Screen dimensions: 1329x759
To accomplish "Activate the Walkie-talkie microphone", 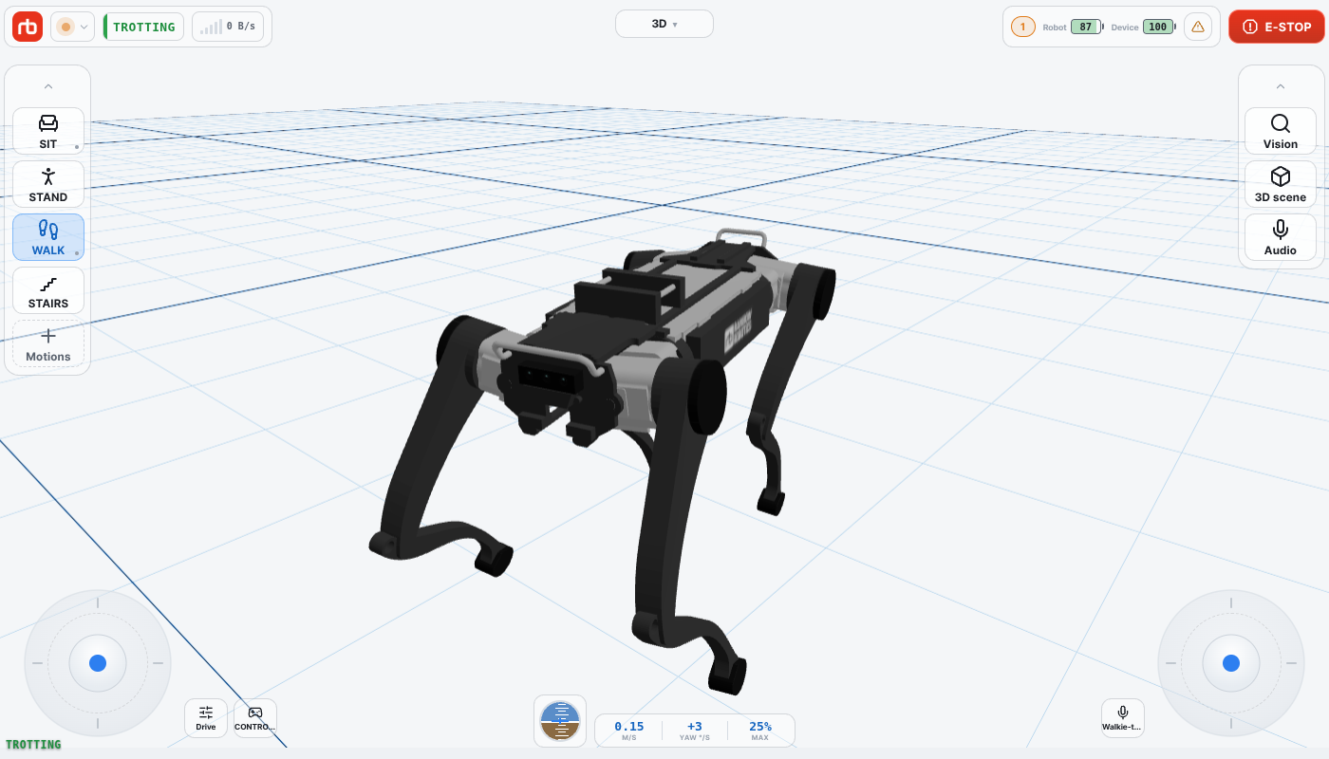I will click(1123, 718).
